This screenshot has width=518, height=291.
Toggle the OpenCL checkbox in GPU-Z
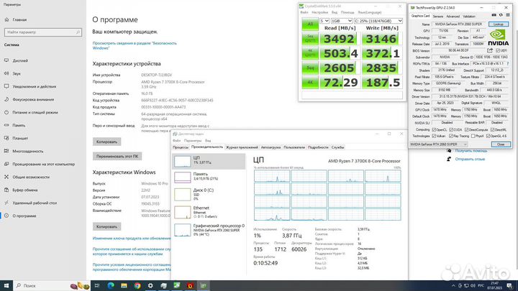(434, 129)
